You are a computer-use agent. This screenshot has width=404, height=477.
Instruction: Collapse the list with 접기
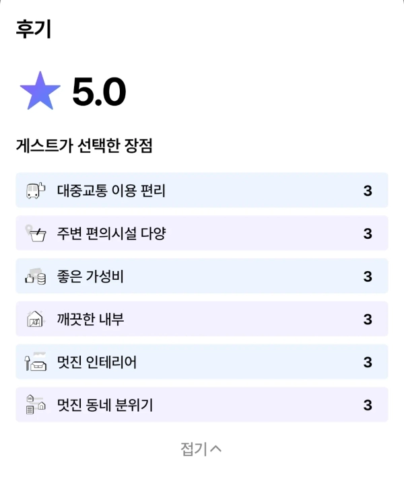point(201,449)
